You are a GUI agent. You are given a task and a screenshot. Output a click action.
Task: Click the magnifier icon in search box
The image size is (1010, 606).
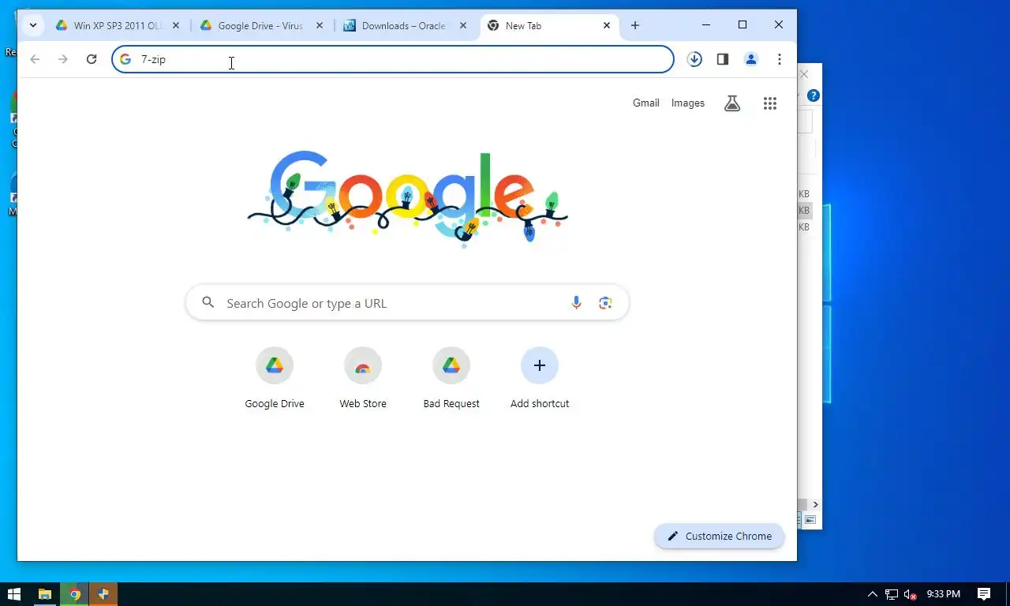[x=208, y=302]
